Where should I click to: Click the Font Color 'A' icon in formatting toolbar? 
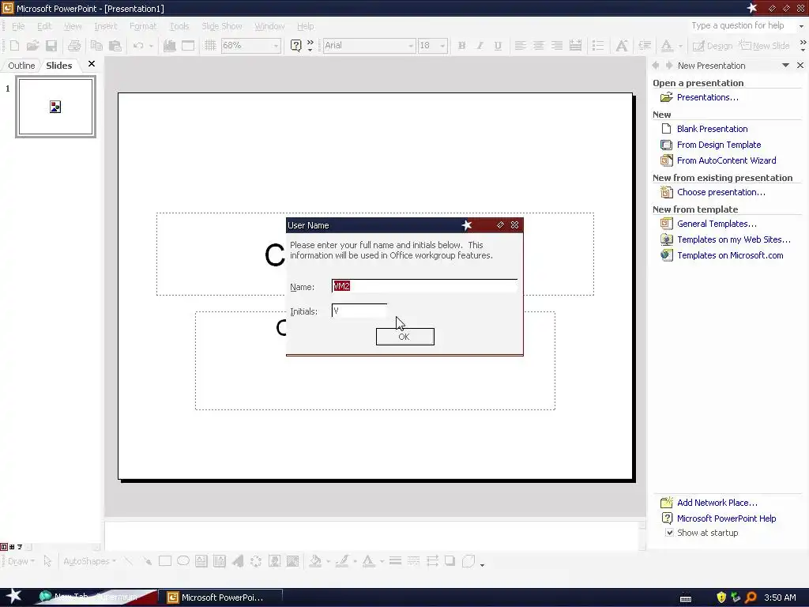[x=667, y=45]
